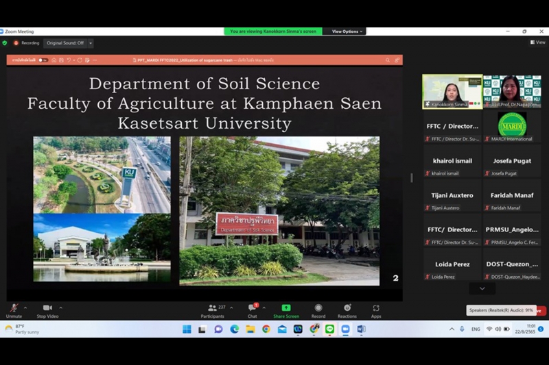Open the Reactions menu
Image resolution: width=549 pixels, height=365 pixels.
(x=347, y=308)
